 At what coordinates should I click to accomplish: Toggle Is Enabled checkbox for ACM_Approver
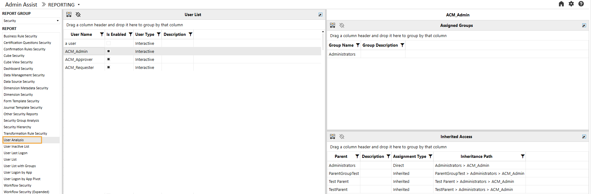click(x=108, y=59)
